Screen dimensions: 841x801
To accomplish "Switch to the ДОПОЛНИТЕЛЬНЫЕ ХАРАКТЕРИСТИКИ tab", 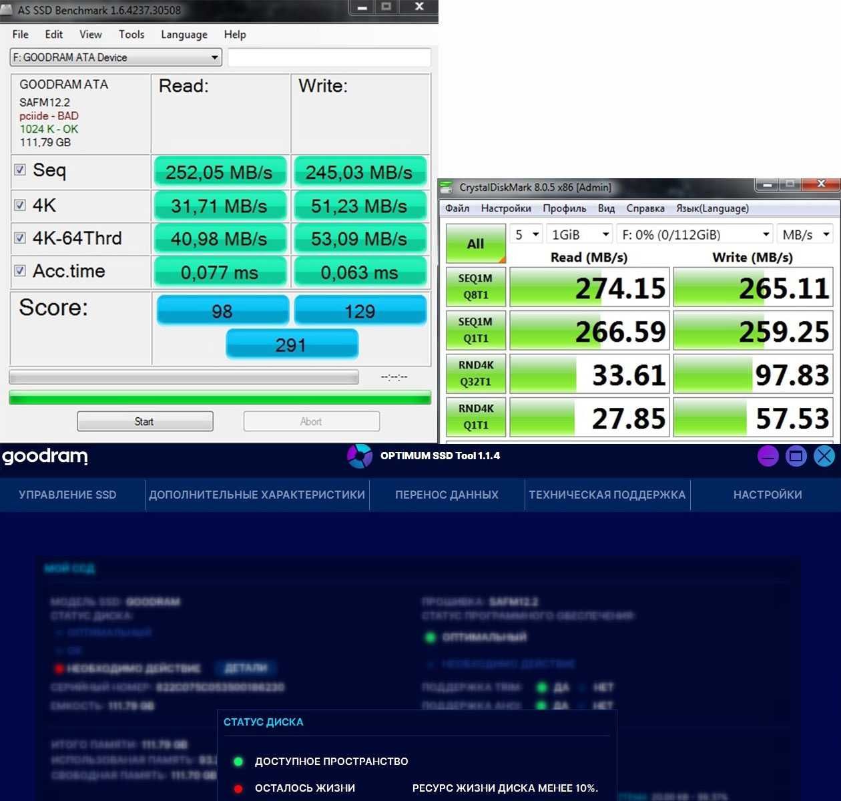I will click(257, 495).
